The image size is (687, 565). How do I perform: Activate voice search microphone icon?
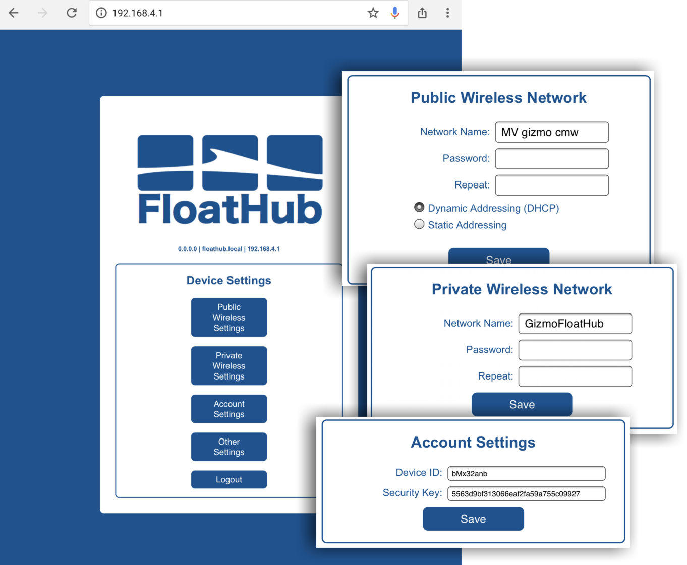pyautogui.click(x=395, y=13)
